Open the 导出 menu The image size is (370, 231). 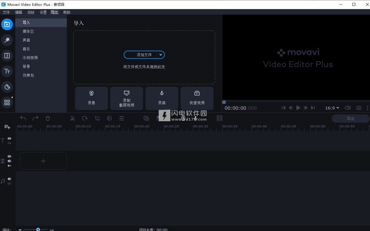54,12
